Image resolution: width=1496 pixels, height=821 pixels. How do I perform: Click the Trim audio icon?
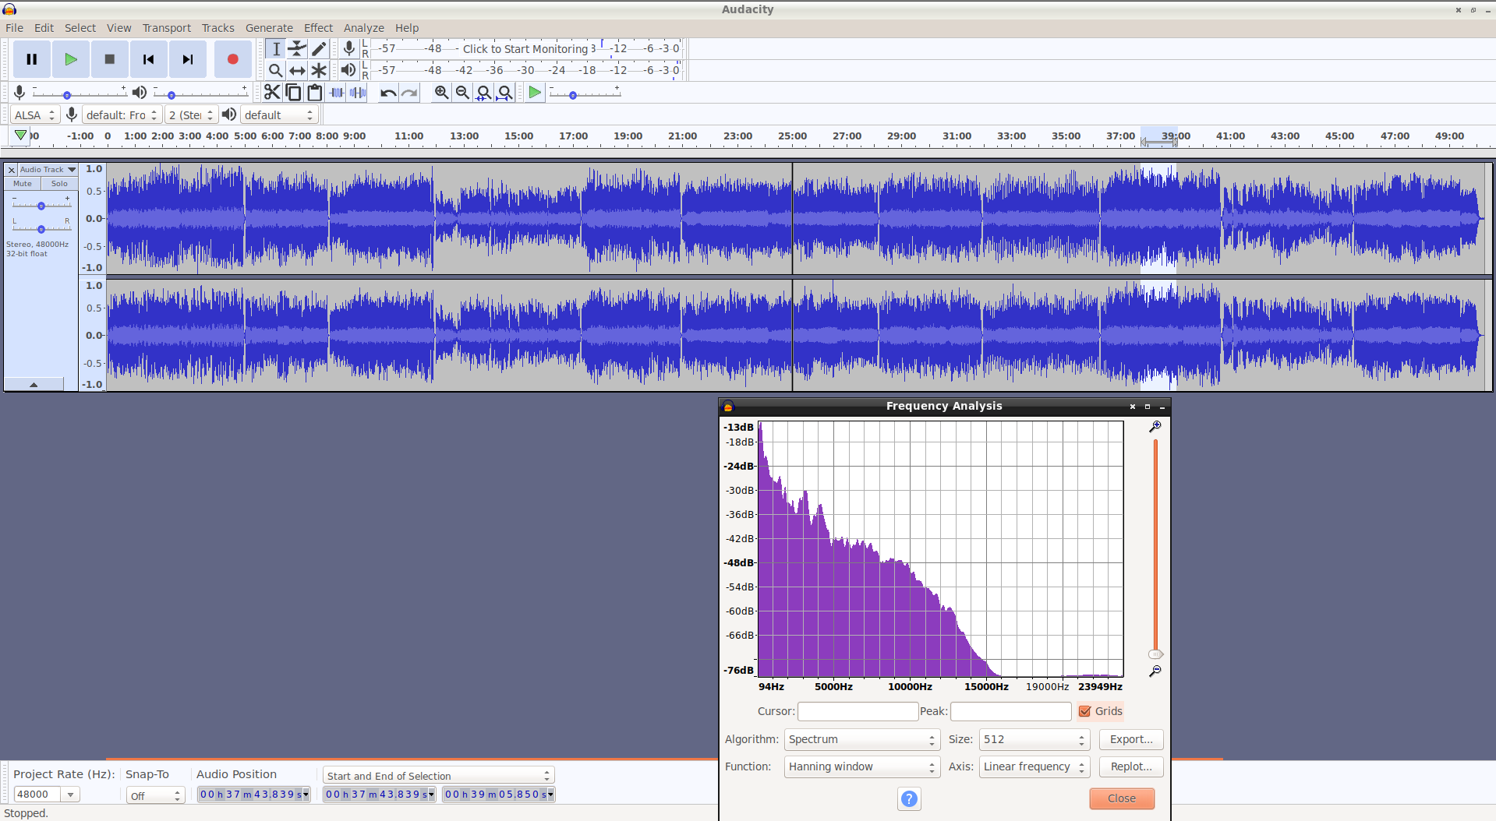click(x=337, y=93)
